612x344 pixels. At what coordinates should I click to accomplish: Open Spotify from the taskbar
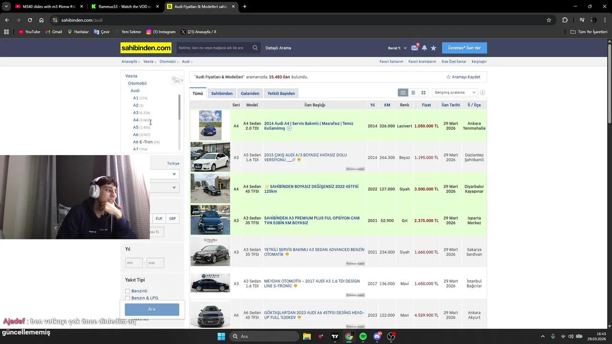363,336
